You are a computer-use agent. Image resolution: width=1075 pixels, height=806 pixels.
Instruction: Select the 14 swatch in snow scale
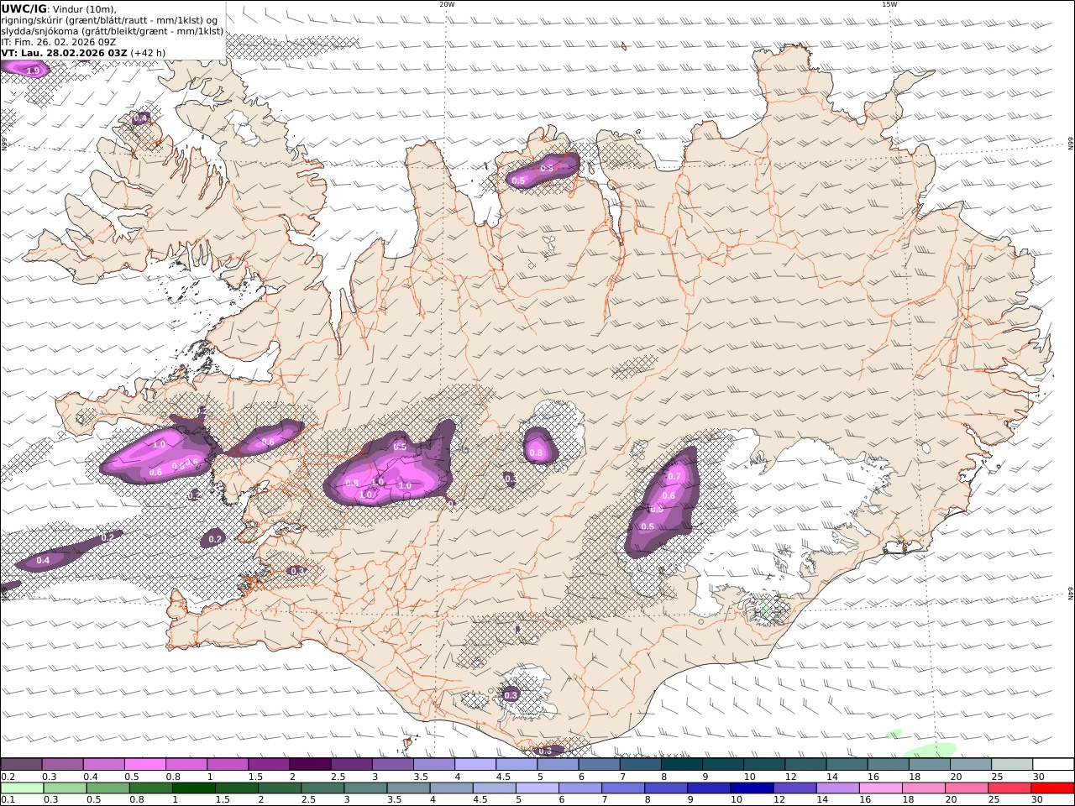846,764
